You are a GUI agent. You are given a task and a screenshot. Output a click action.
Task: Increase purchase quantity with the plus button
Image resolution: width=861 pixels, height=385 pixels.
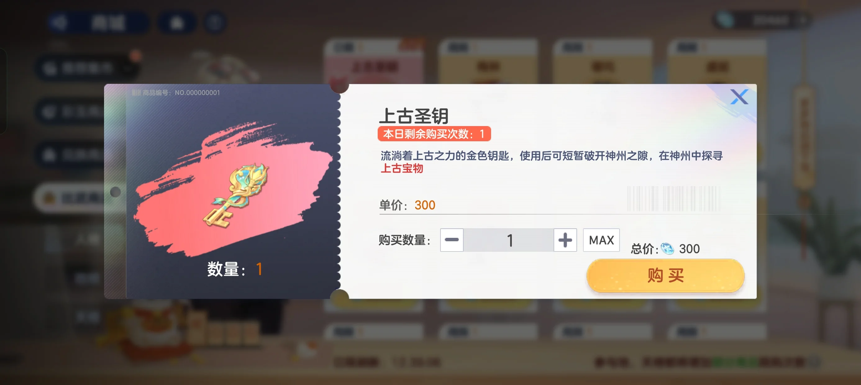(565, 240)
